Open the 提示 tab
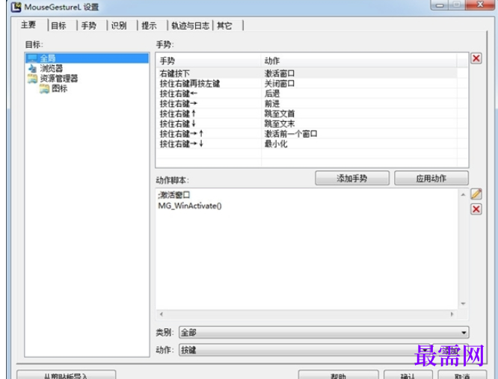The width and height of the screenshot is (498, 379). point(149,25)
